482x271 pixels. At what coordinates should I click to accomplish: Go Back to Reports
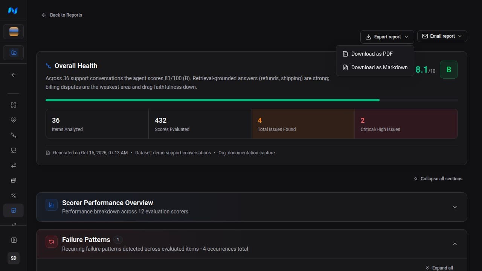tap(62, 15)
